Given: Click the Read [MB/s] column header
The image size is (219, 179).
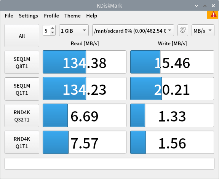Looking at the screenshot, I should [x=85, y=43].
